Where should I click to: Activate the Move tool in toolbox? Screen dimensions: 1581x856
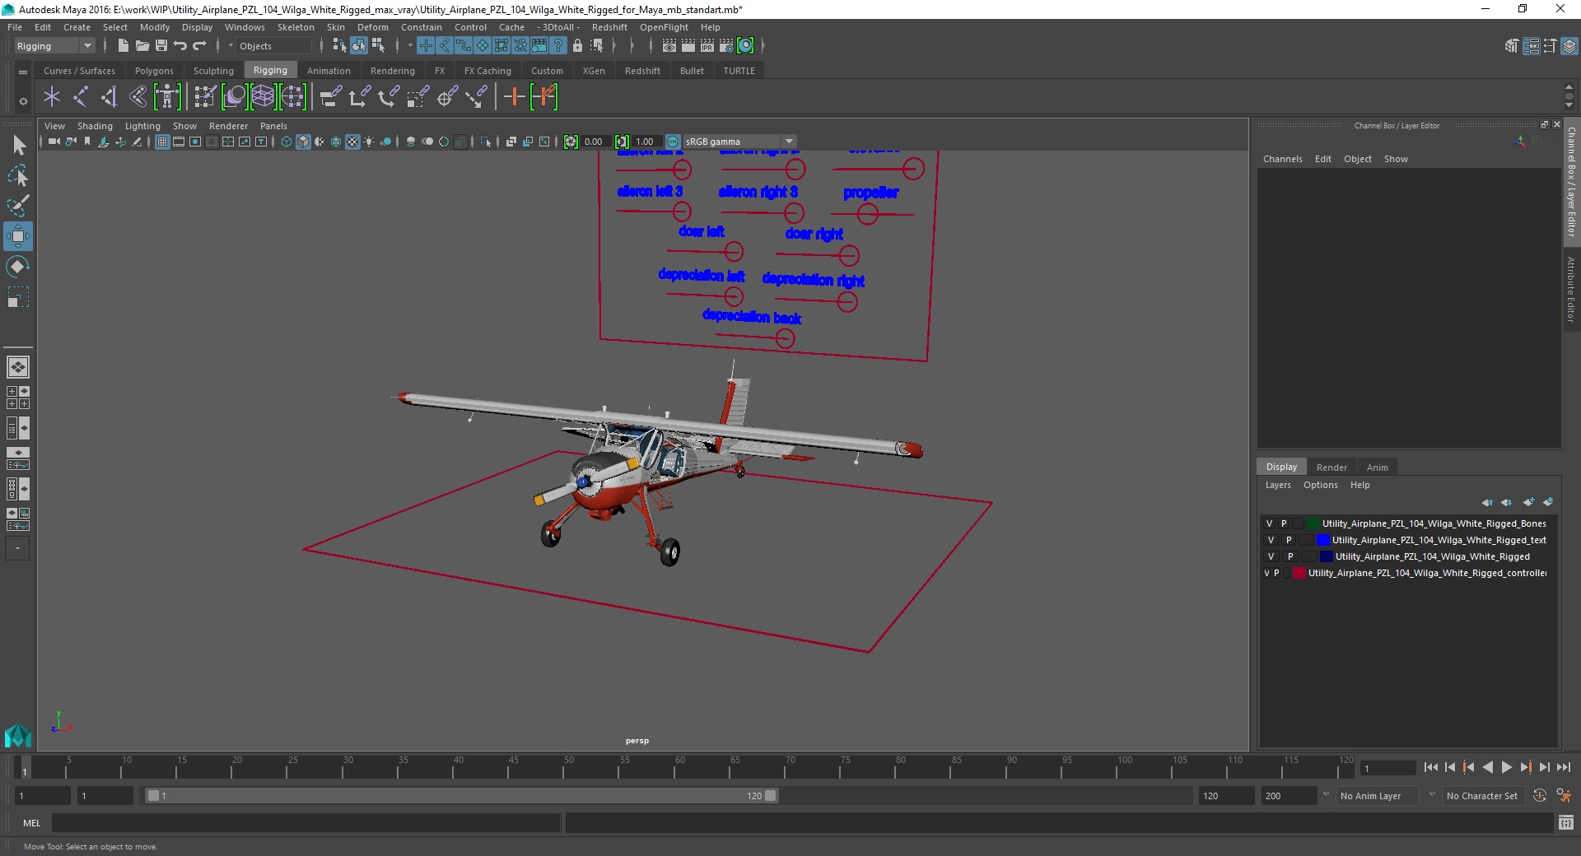pos(18,236)
